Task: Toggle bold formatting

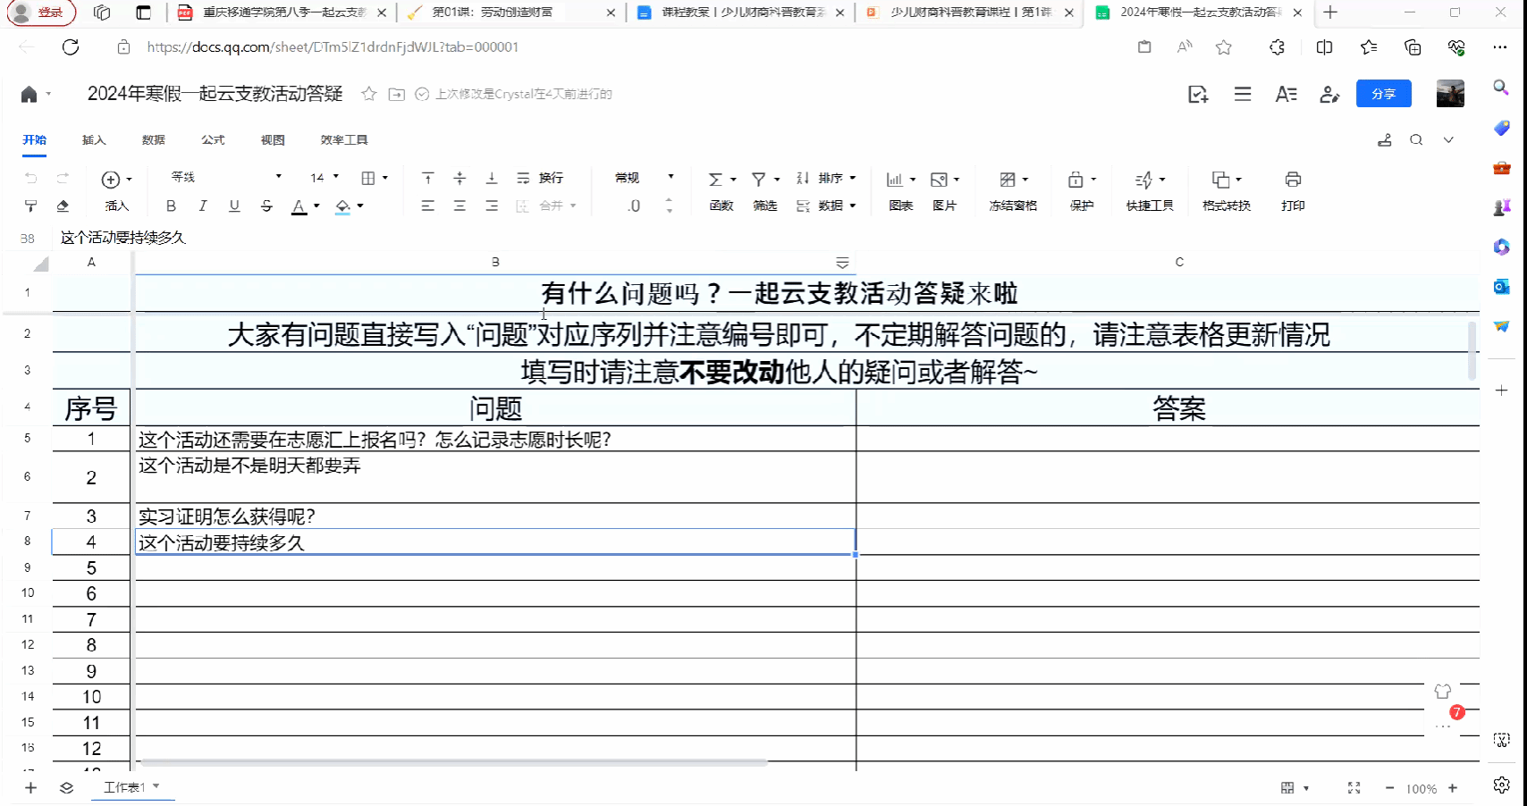Action: (x=171, y=206)
